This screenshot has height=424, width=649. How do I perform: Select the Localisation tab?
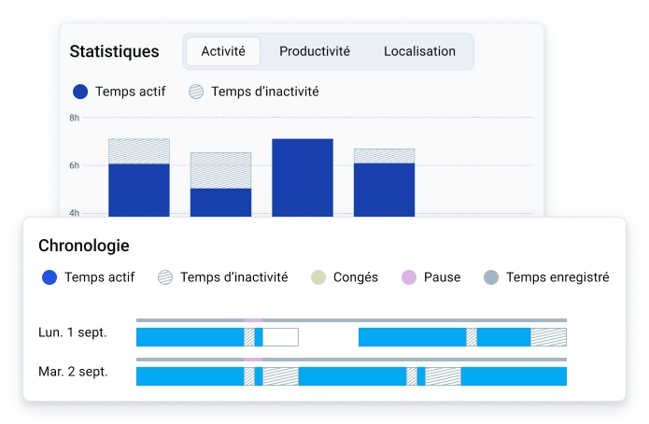click(x=419, y=51)
